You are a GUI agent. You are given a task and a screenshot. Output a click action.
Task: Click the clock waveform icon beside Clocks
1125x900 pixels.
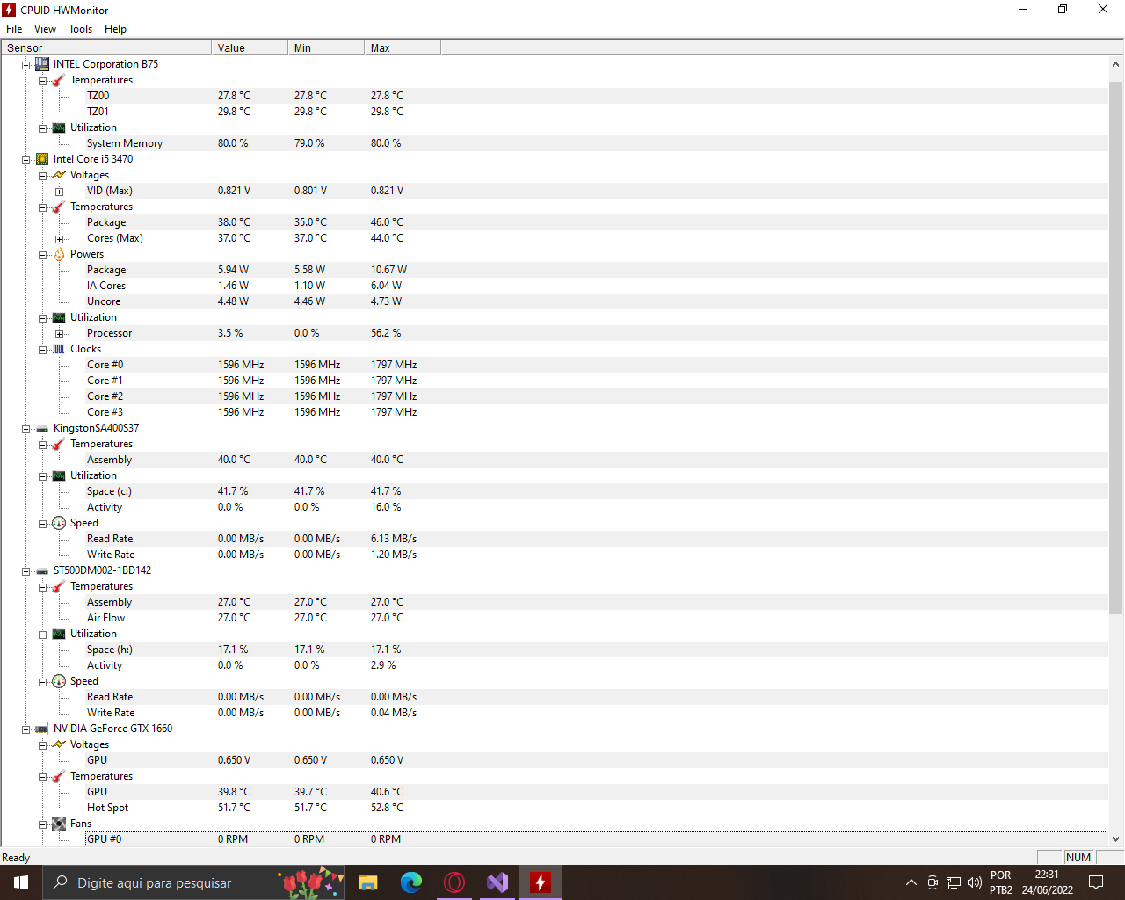tap(59, 349)
